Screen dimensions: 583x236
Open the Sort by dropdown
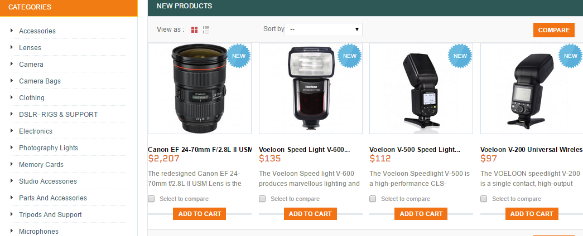point(324,29)
